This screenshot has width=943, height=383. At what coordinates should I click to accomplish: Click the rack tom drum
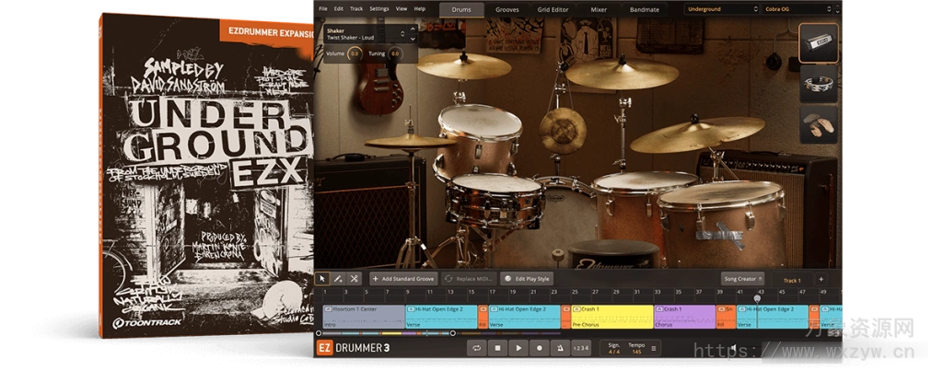479,139
